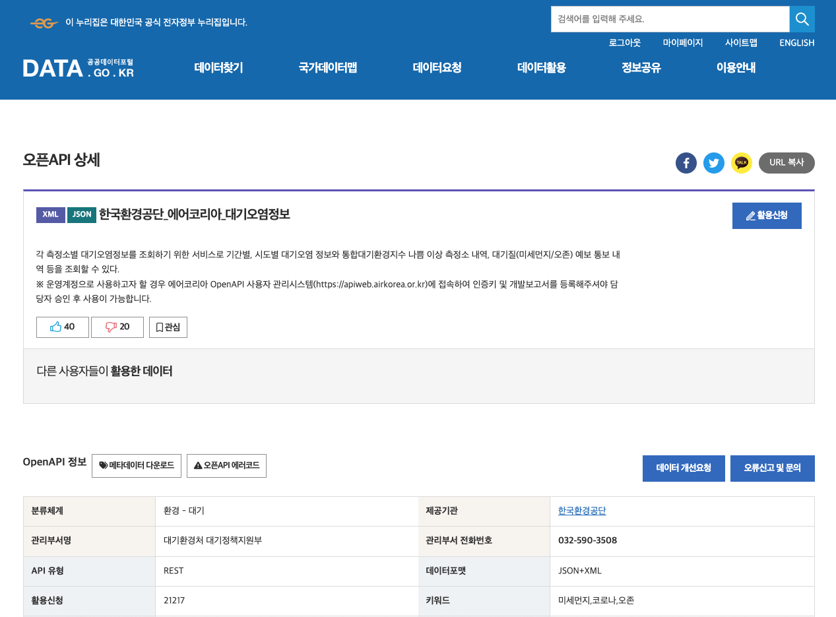Click the thumbs-down dislike button showing 20

point(117,327)
